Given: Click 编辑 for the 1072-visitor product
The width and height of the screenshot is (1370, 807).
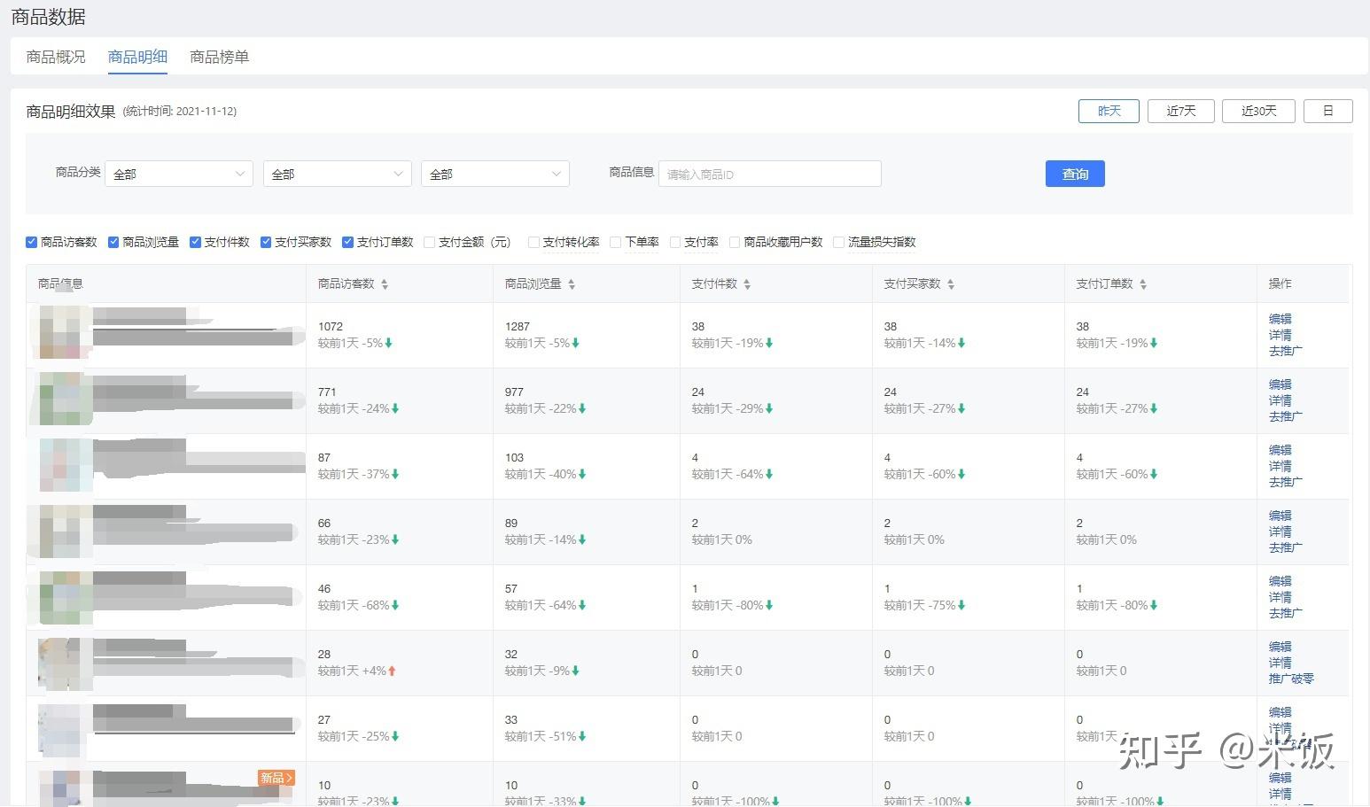Looking at the screenshot, I should point(1280,319).
